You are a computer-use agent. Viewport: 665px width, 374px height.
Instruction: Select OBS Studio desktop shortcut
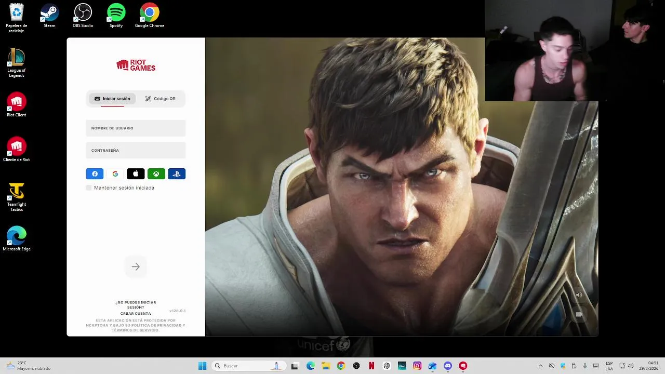pos(83,16)
